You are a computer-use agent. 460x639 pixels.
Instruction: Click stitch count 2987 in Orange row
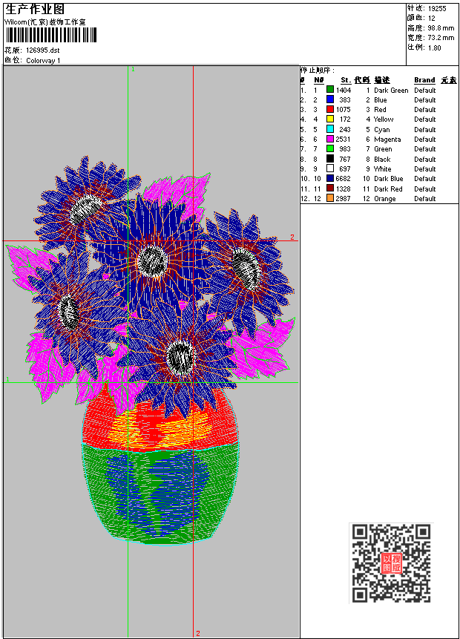343,198
